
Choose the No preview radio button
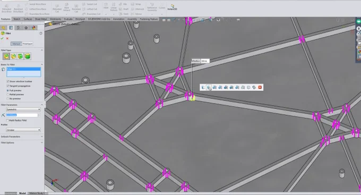pyautogui.click(x=8, y=99)
